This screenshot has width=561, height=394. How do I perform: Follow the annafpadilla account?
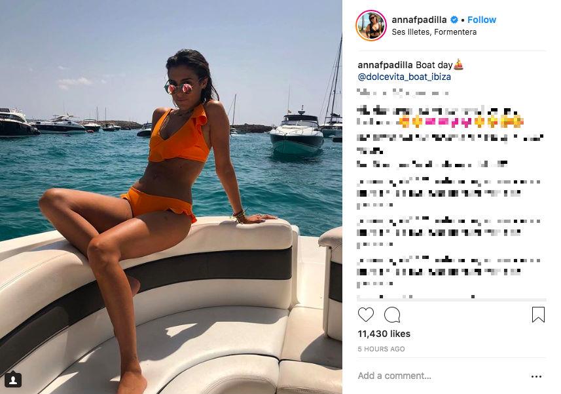482,20
